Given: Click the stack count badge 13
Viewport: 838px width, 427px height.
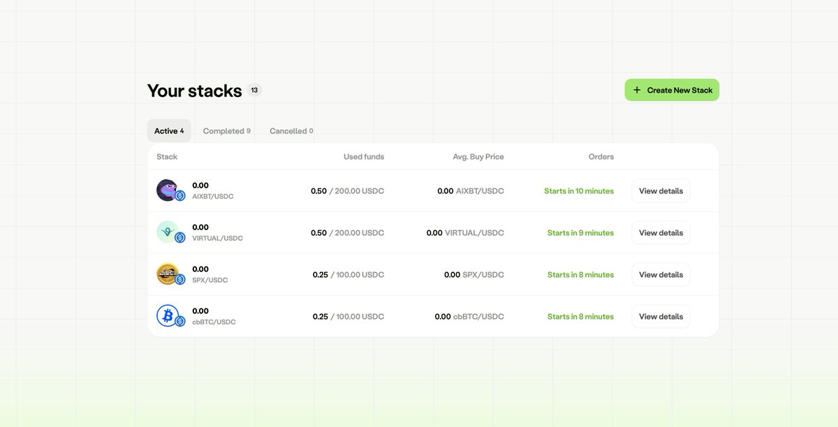Looking at the screenshot, I should pyautogui.click(x=254, y=90).
